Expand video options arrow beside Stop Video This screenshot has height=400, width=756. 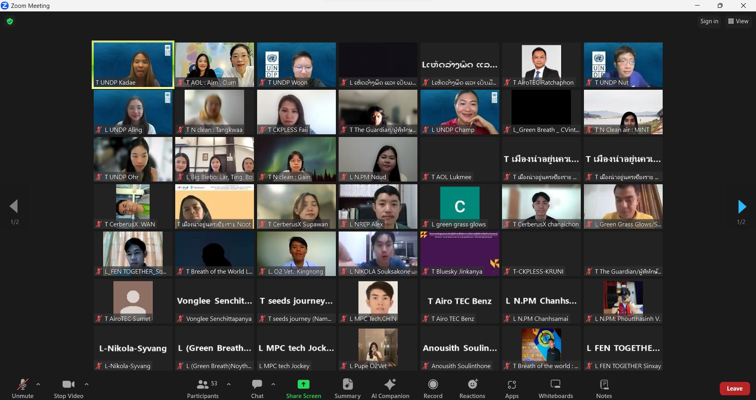point(87,384)
